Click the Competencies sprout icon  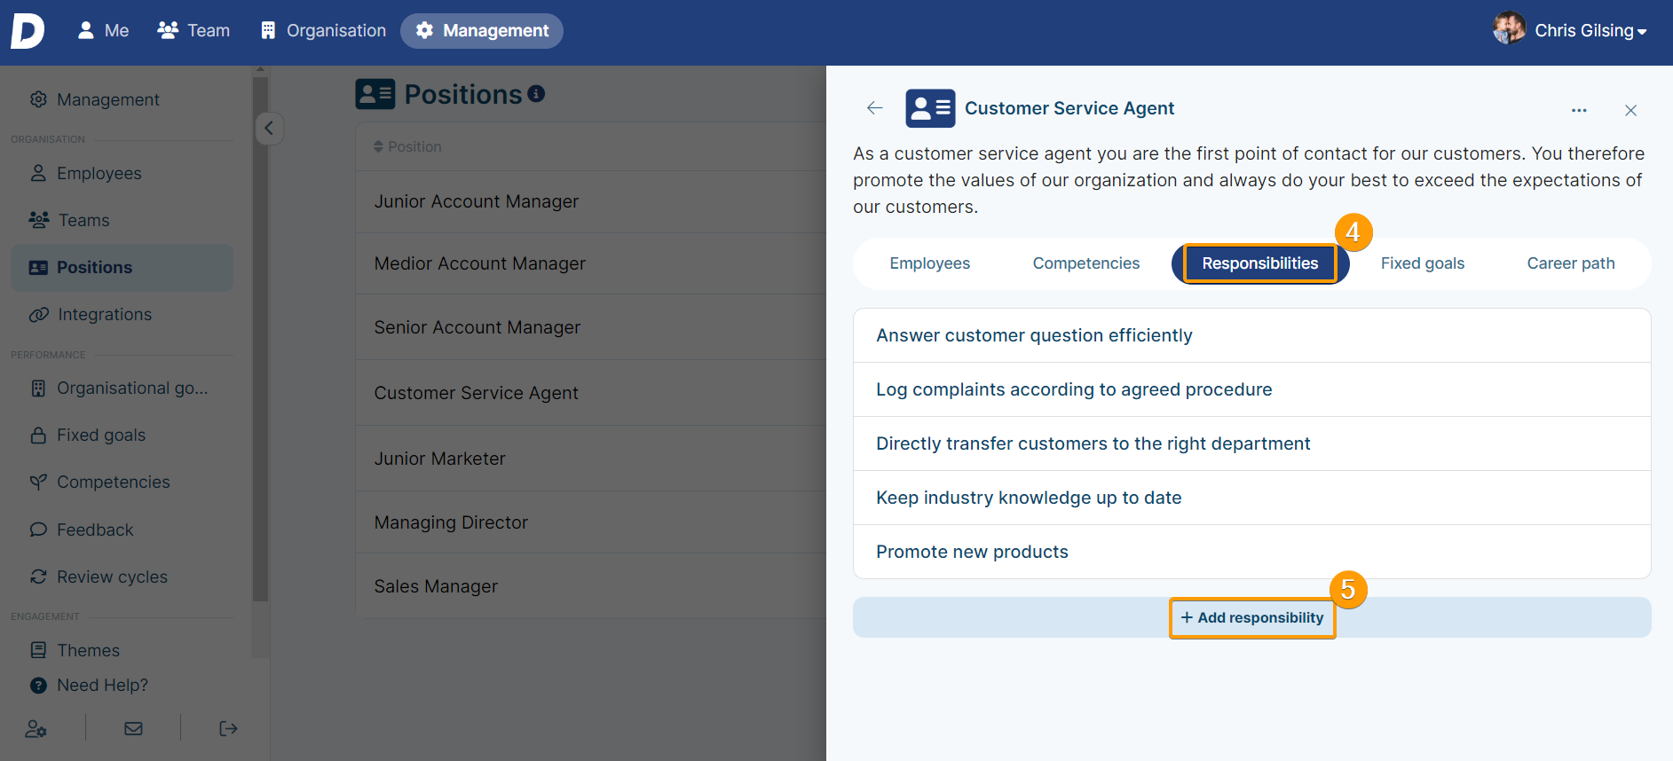coord(38,482)
